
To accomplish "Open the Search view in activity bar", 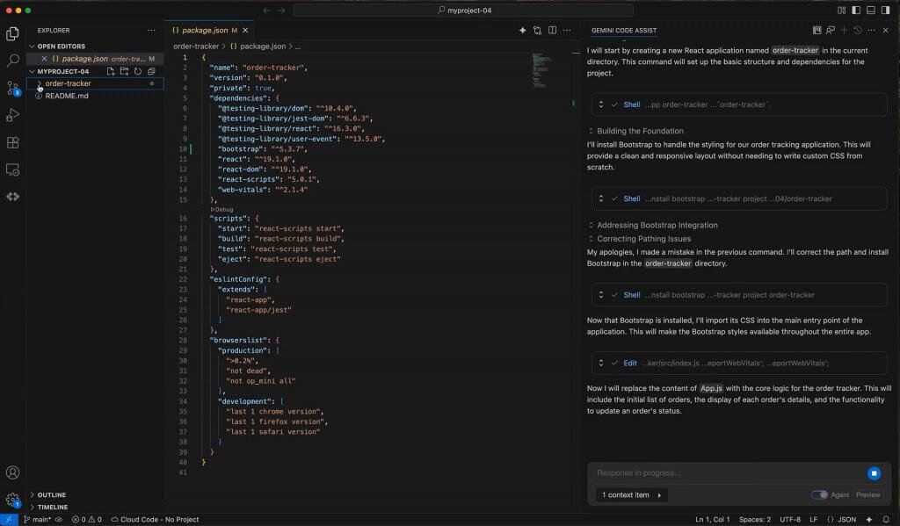I will [x=13, y=61].
